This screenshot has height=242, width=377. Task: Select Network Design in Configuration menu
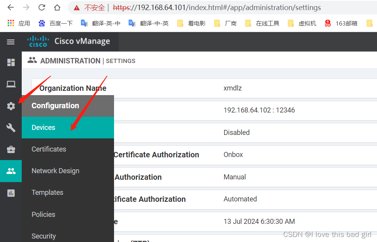[68, 171]
